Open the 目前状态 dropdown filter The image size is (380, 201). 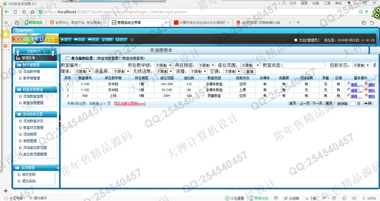[x=361, y=65]
